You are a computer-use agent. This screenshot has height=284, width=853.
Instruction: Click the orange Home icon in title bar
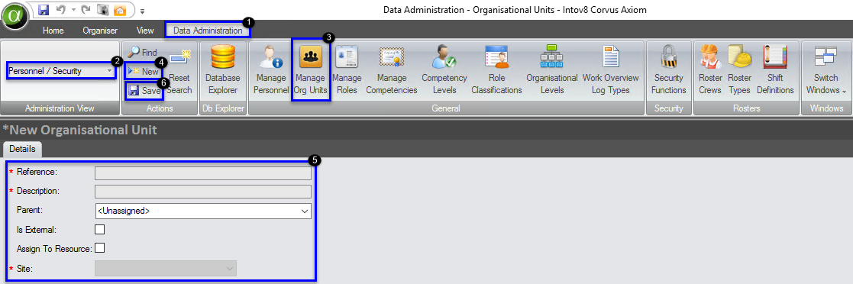(x=119, y=10)
